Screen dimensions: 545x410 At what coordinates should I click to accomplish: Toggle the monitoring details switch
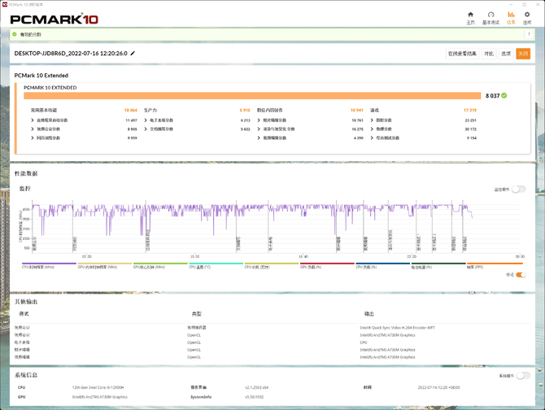tap(517, 189)
